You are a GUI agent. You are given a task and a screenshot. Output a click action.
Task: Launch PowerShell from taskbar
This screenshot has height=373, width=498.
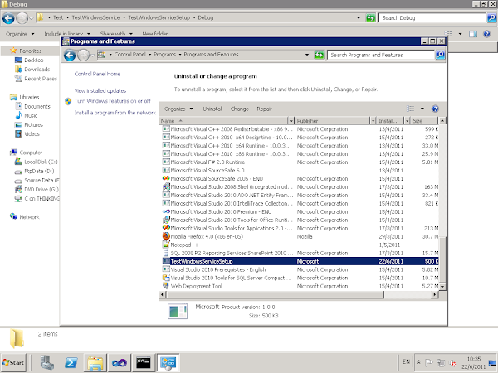[x=71, y=362]
